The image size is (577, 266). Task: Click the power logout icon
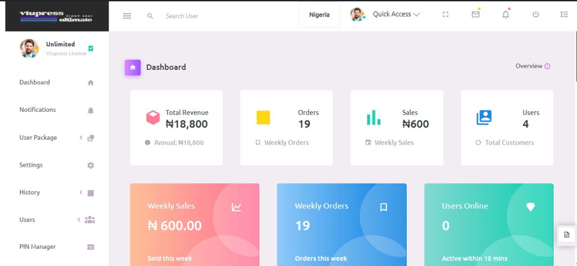click(x=536, y=14)
